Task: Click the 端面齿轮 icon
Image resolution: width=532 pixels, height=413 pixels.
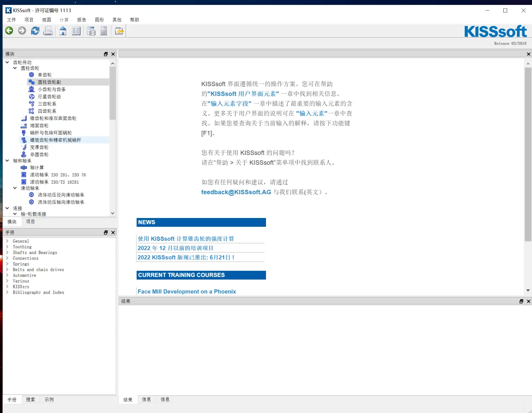Action: [24, 125]
